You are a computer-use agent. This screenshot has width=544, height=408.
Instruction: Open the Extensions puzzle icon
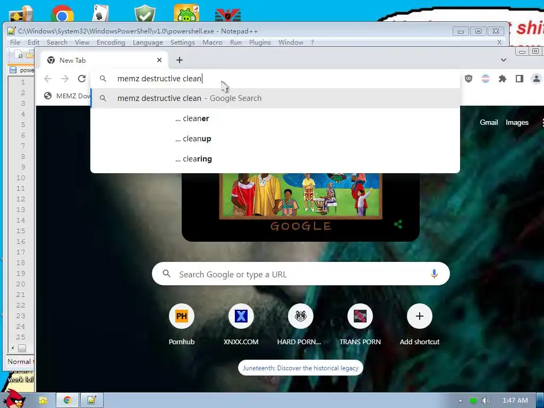[503, 79]
